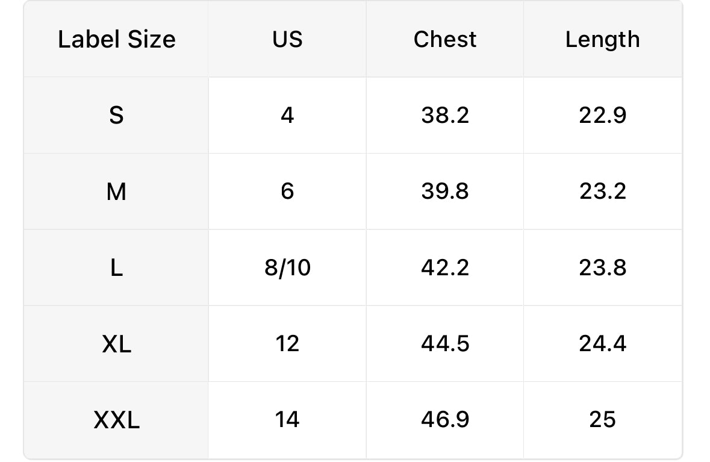Click the US size 8/10 cell
710x462 pixels.
tap(287, 267)
